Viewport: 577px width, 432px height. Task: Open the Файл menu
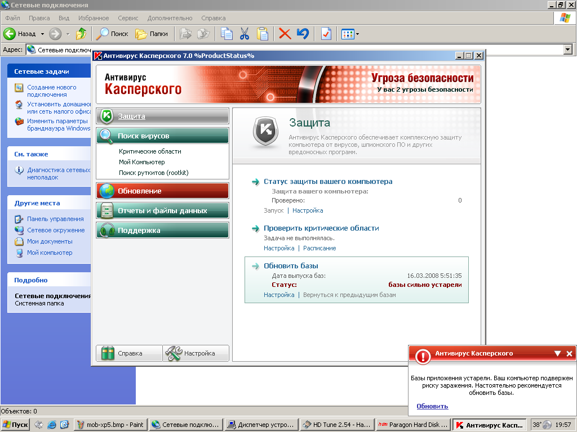12,18
